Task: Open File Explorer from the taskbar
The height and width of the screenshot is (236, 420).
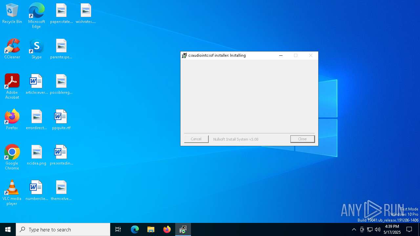Action: 151,229
